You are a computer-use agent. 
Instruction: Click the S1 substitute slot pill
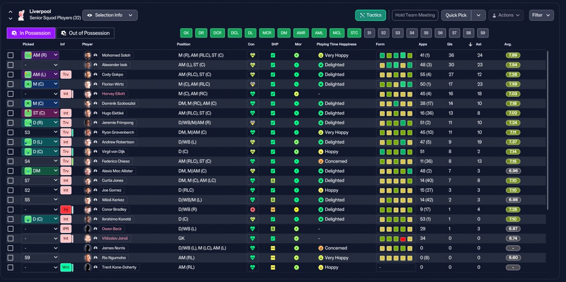tap(370, 33)
